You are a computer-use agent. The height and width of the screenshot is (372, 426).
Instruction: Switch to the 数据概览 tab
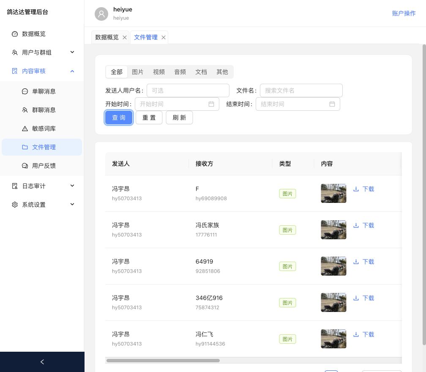[107, 37]
